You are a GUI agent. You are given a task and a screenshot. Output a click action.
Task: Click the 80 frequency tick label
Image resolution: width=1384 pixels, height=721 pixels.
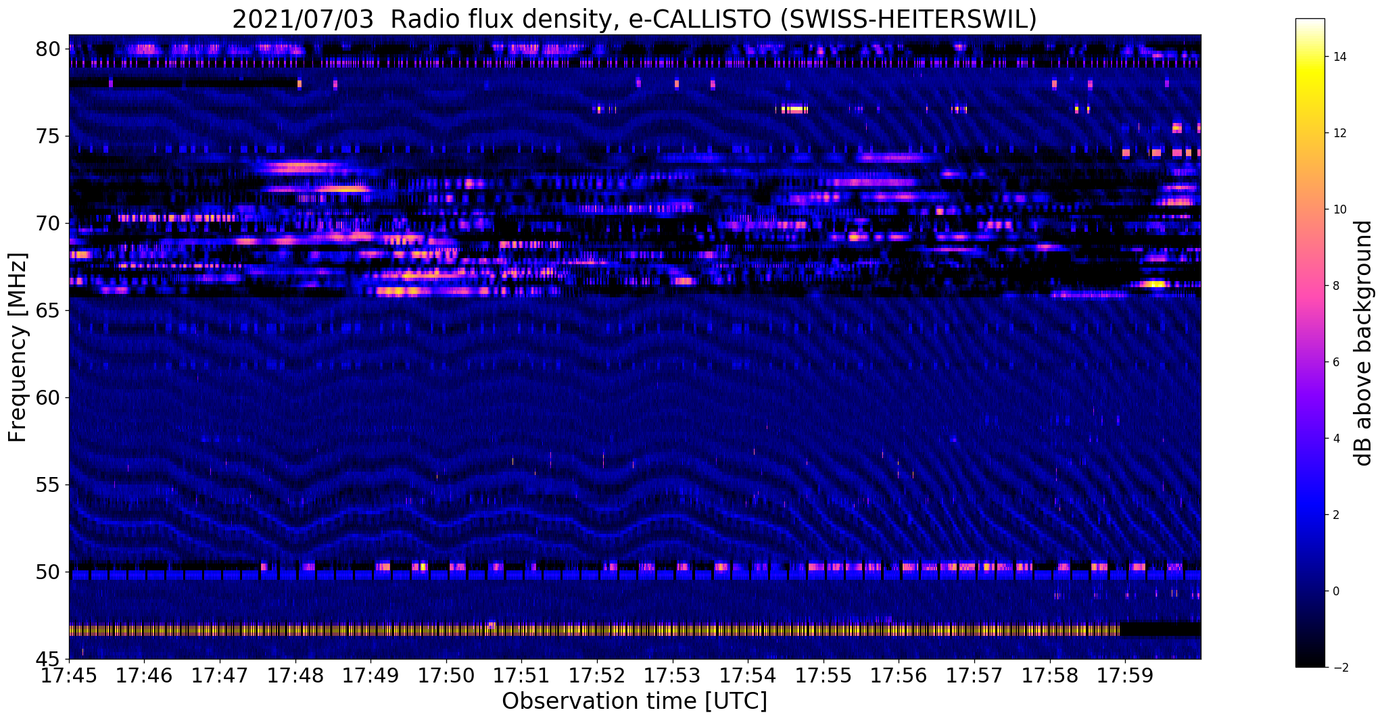48,49
